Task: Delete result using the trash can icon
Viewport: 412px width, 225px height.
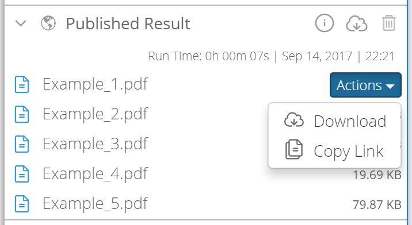Action: [x=389, y=23]
